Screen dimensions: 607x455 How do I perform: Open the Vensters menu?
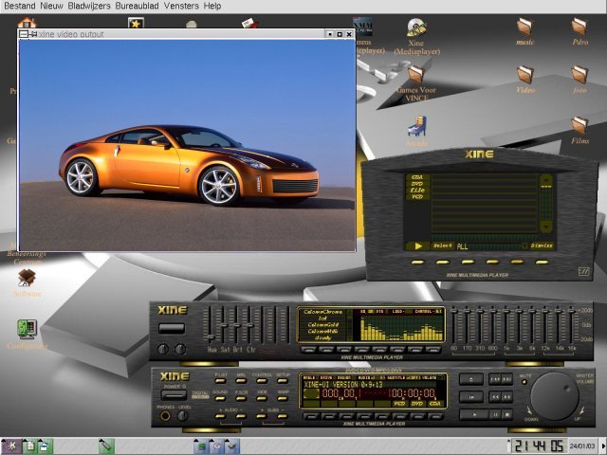181,6
